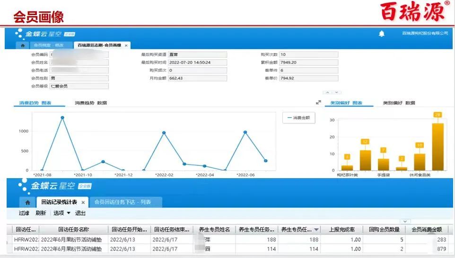Open the 选项 dropdown menu
The width and height of the screenshot is (455, 258).
(61, 213)
